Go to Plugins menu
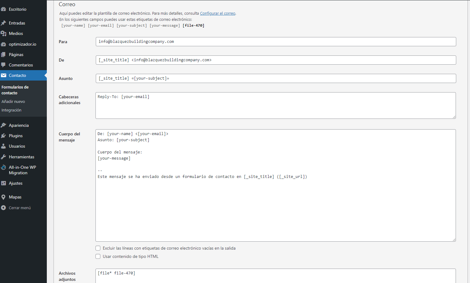470x283 pixels. tap(16, 136)
